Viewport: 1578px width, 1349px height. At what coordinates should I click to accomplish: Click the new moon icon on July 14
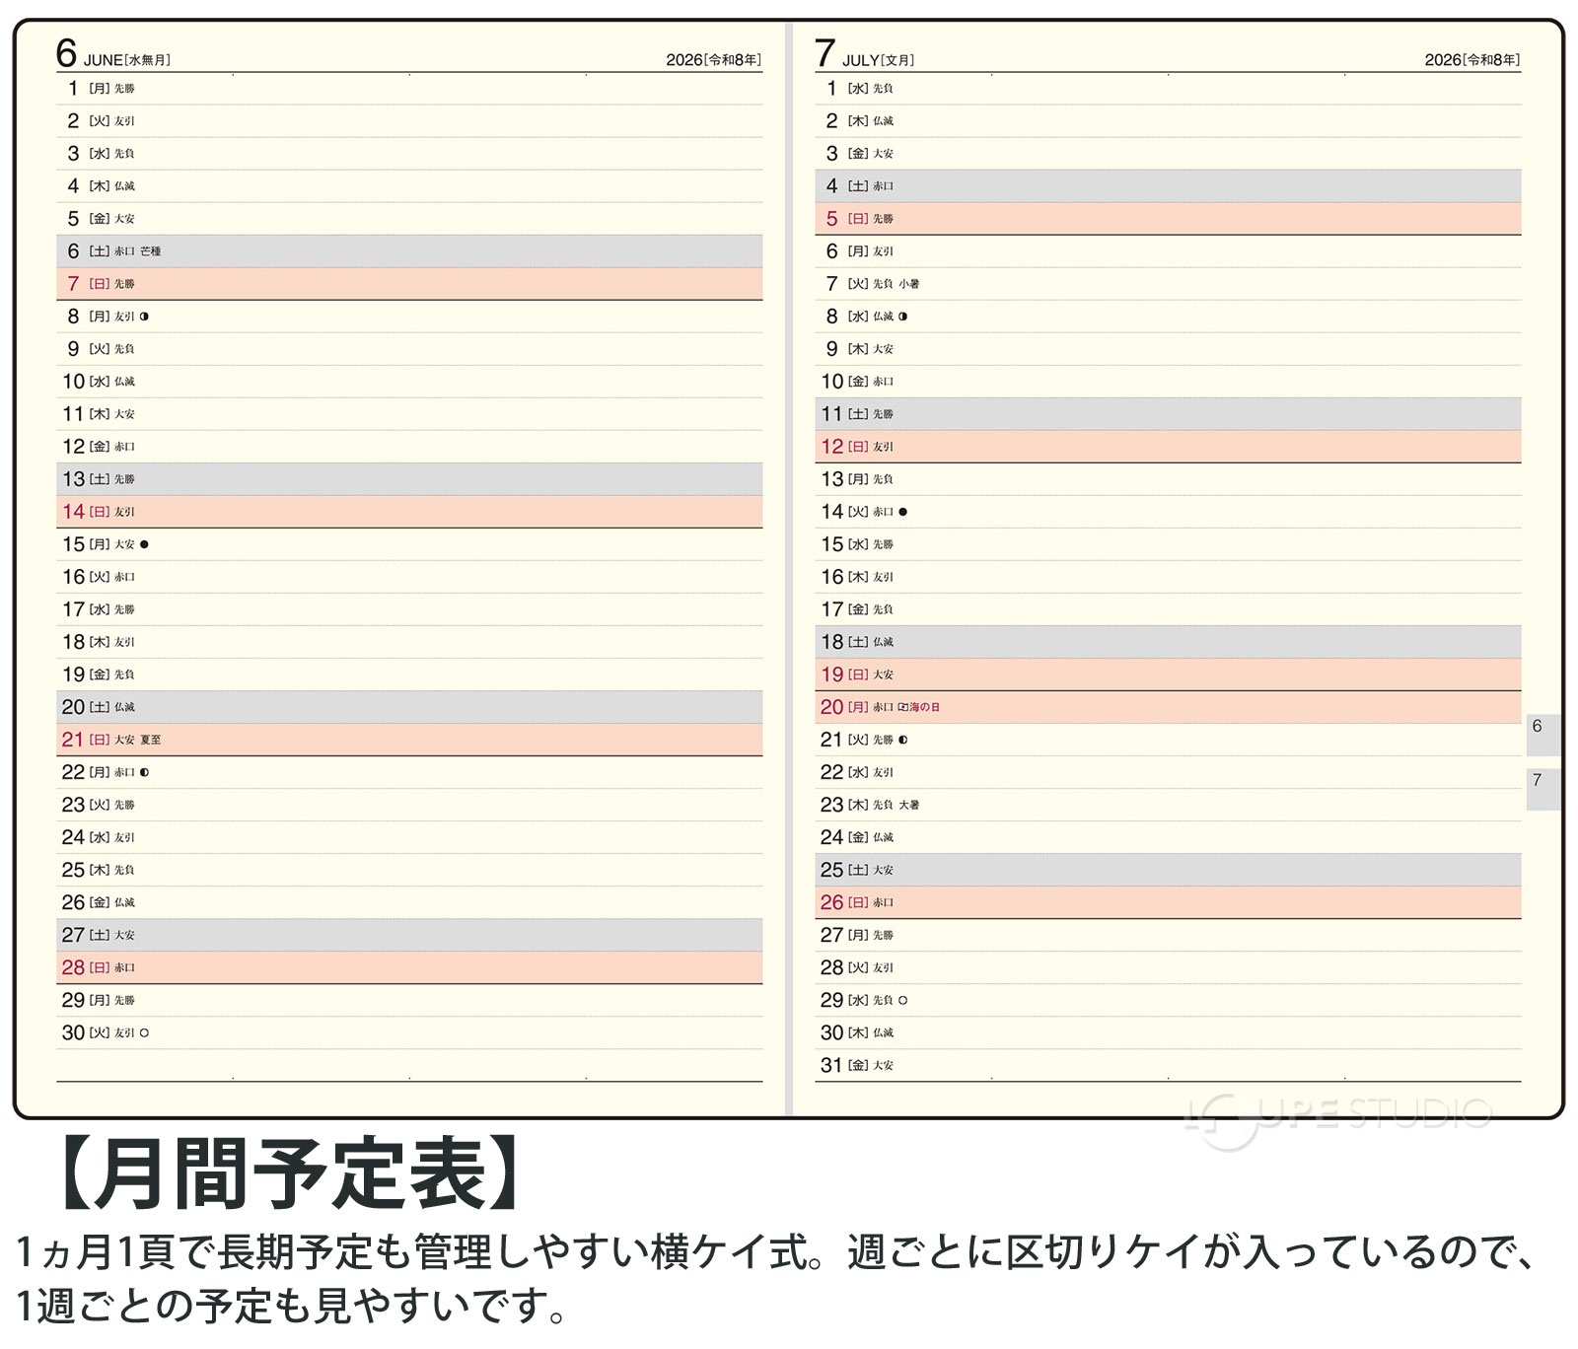[x=902, y=512]
